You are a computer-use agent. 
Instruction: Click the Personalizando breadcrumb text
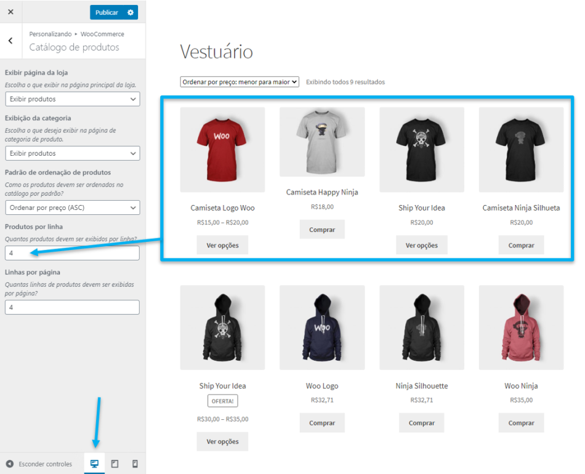coord(50,34)
